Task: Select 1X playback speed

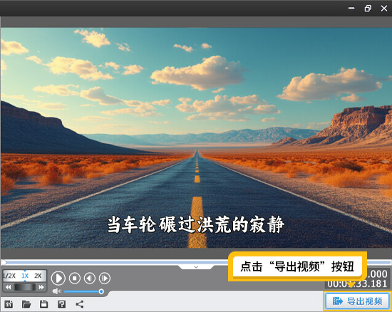Action: point(25,276)
